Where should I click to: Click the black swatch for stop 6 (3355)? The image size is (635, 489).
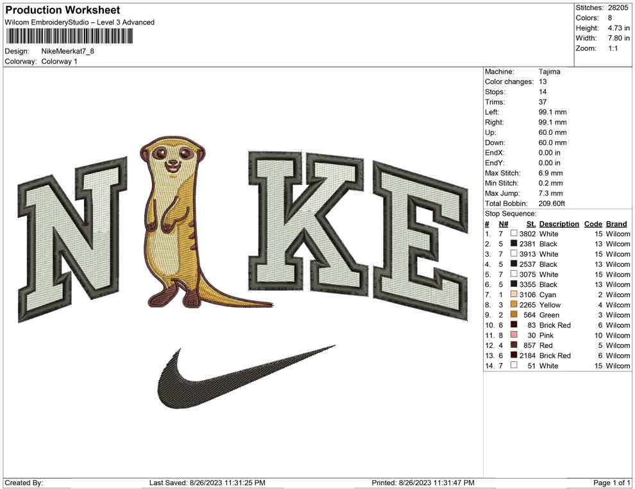[x=514, y=284]
